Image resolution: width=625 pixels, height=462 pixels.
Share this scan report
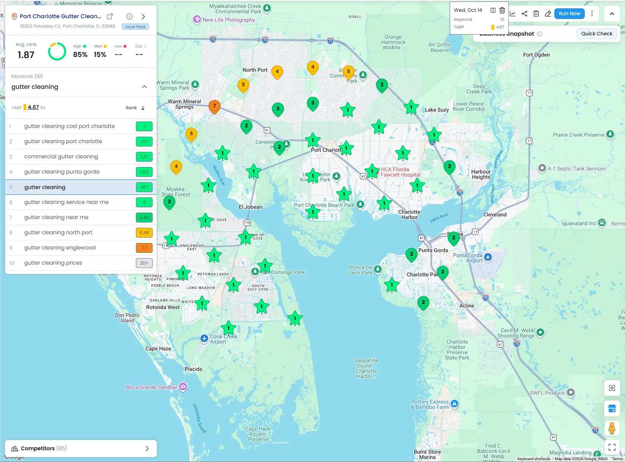point(524,14)
